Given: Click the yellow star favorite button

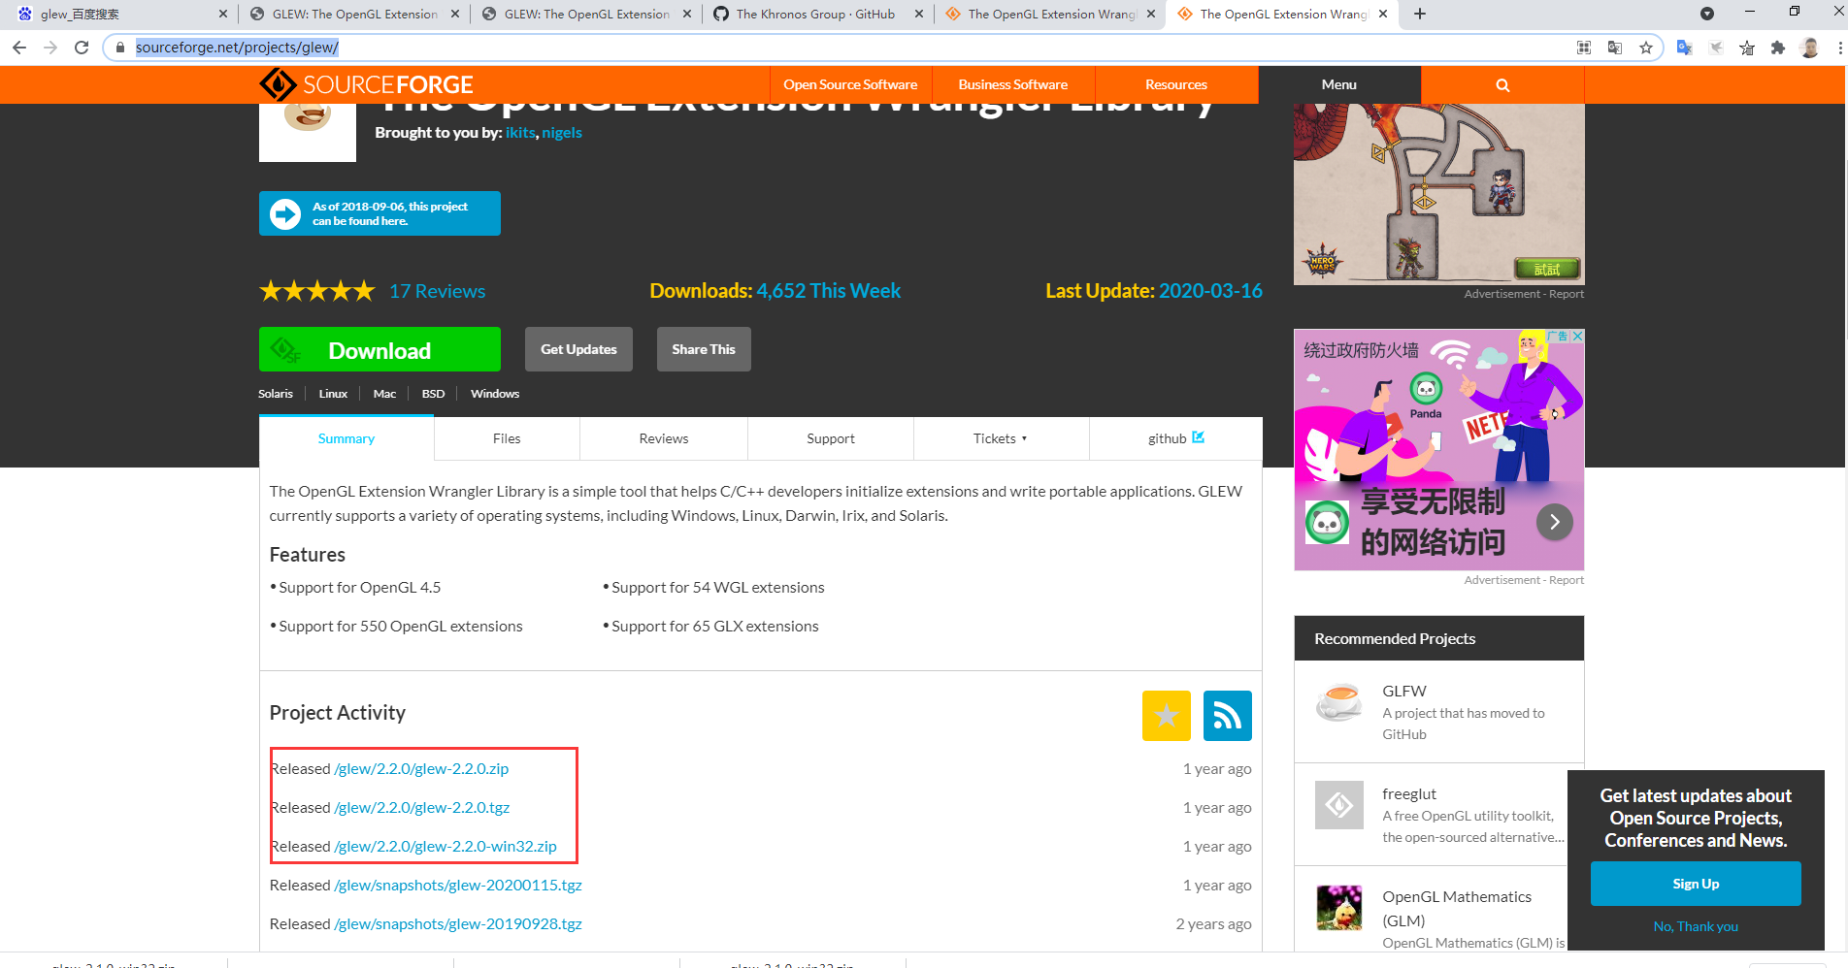Looking at the screenshot, I should point(1167,716).
